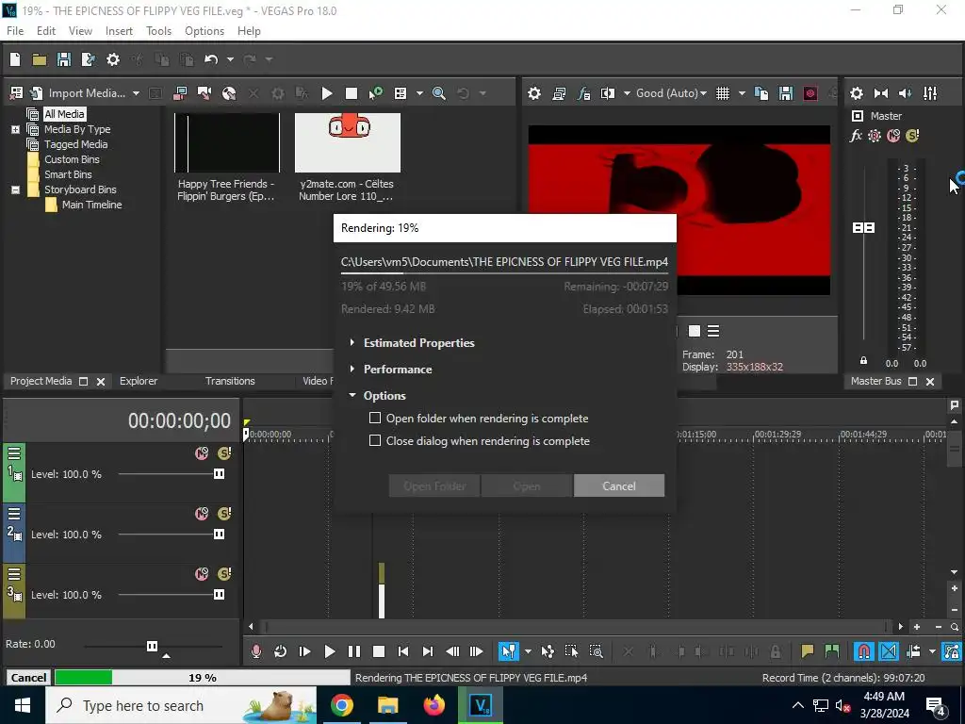
Task: Open the File menu
Action: 15,31
